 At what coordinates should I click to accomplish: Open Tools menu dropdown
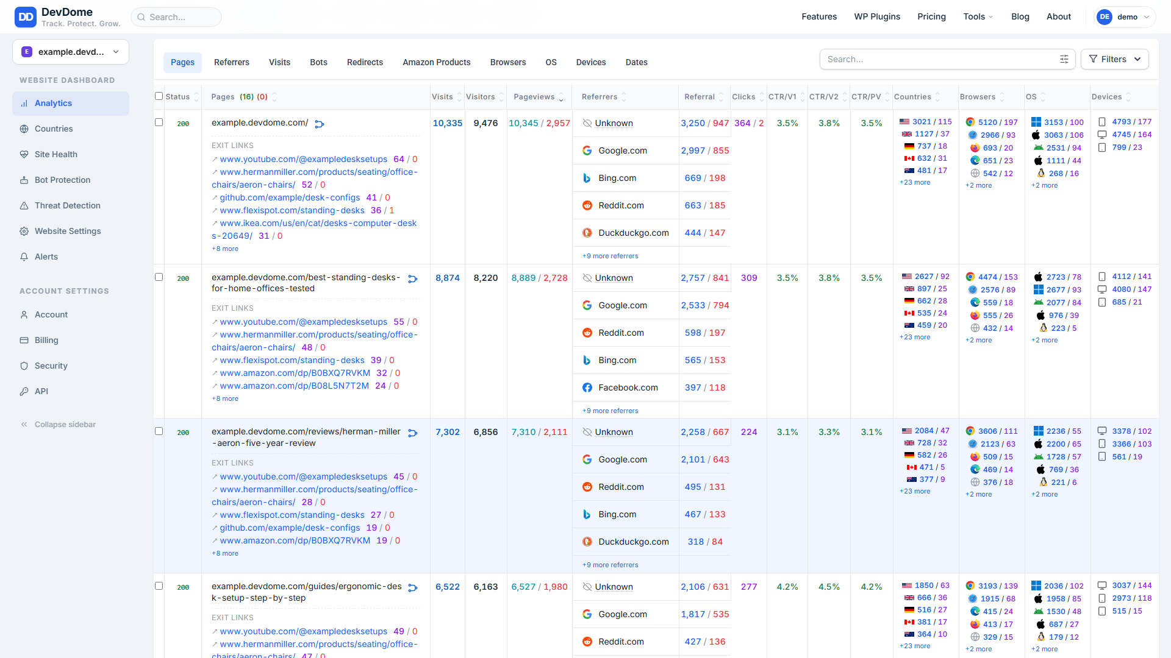coord(978,16)
